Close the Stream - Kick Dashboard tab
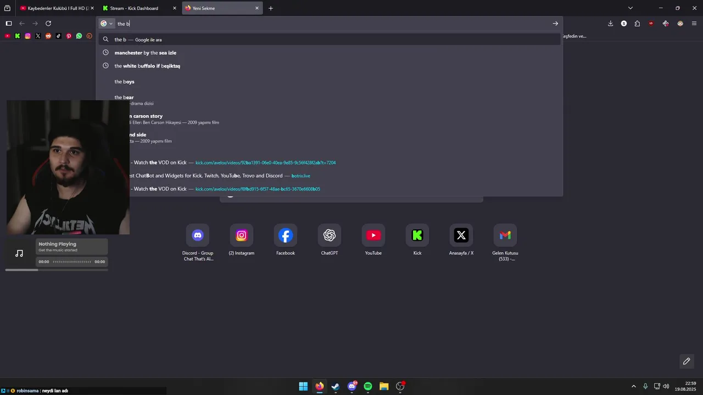Screen dimensions: 703x395 [x=175, y=8]
